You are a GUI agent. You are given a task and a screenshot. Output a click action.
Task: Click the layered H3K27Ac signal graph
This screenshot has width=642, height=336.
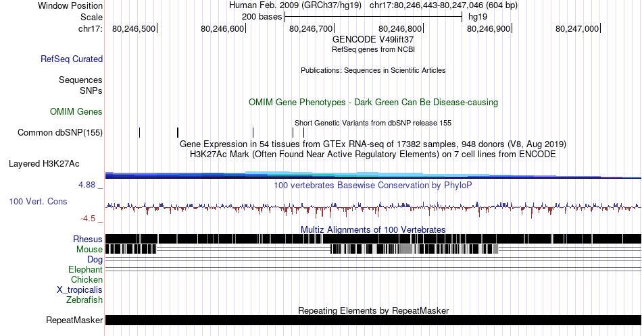click(x=373, y=175)
